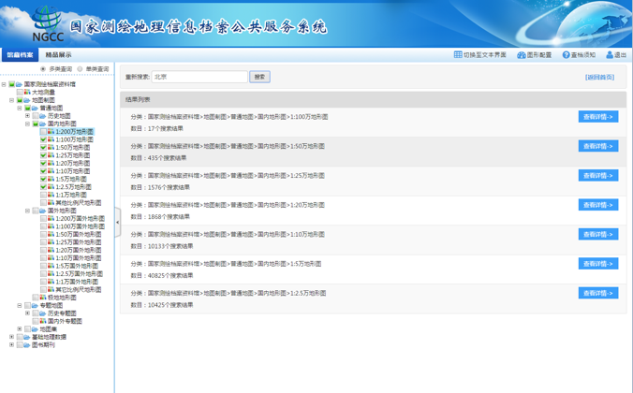This screenshot has height=393, width=633.
Task: Collapse the 地图制图 tree node
Action: click(x=12, y=100)
